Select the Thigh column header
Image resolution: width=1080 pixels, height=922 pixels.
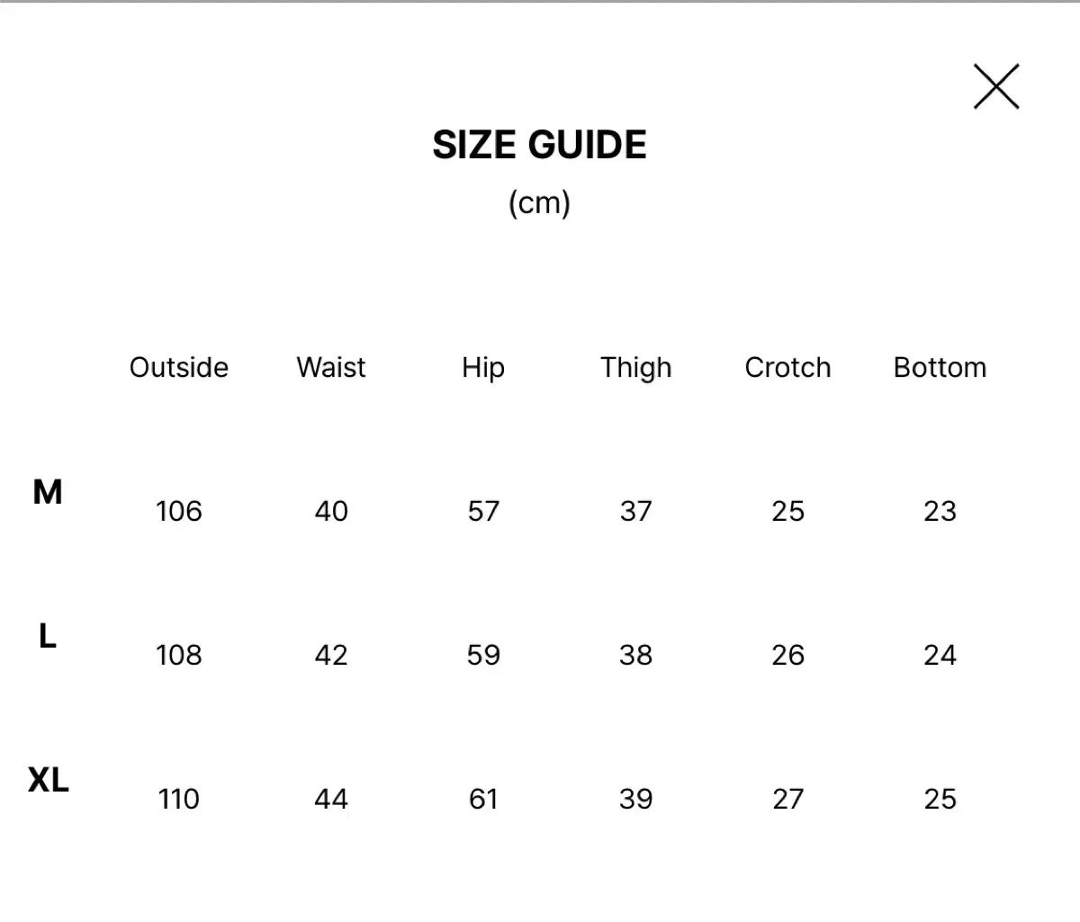click(x=635, y=367)
